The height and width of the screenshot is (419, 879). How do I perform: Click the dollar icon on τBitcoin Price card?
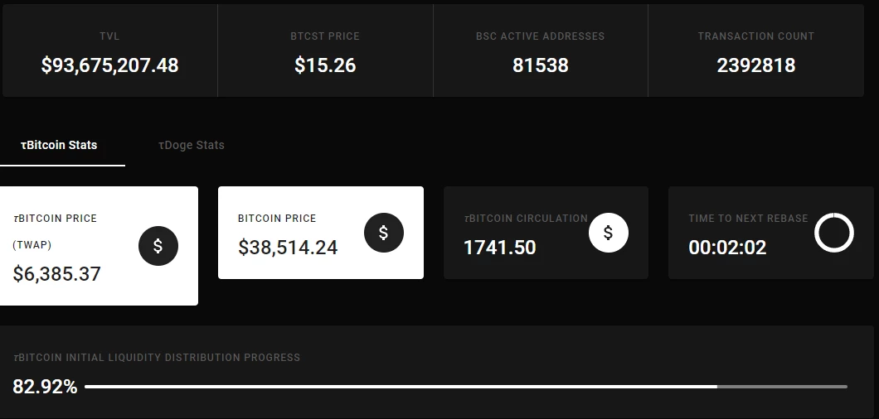pos(158,246)
